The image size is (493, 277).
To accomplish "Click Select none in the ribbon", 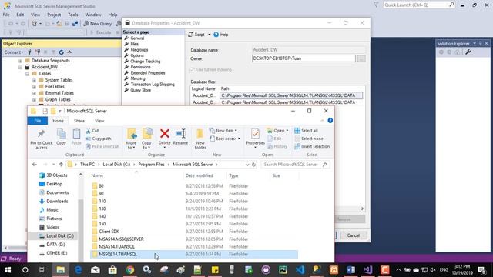I will (309, 138).
